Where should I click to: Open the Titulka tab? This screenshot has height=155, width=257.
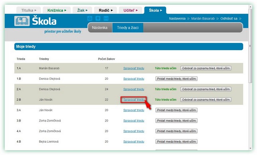coord(29,10)
